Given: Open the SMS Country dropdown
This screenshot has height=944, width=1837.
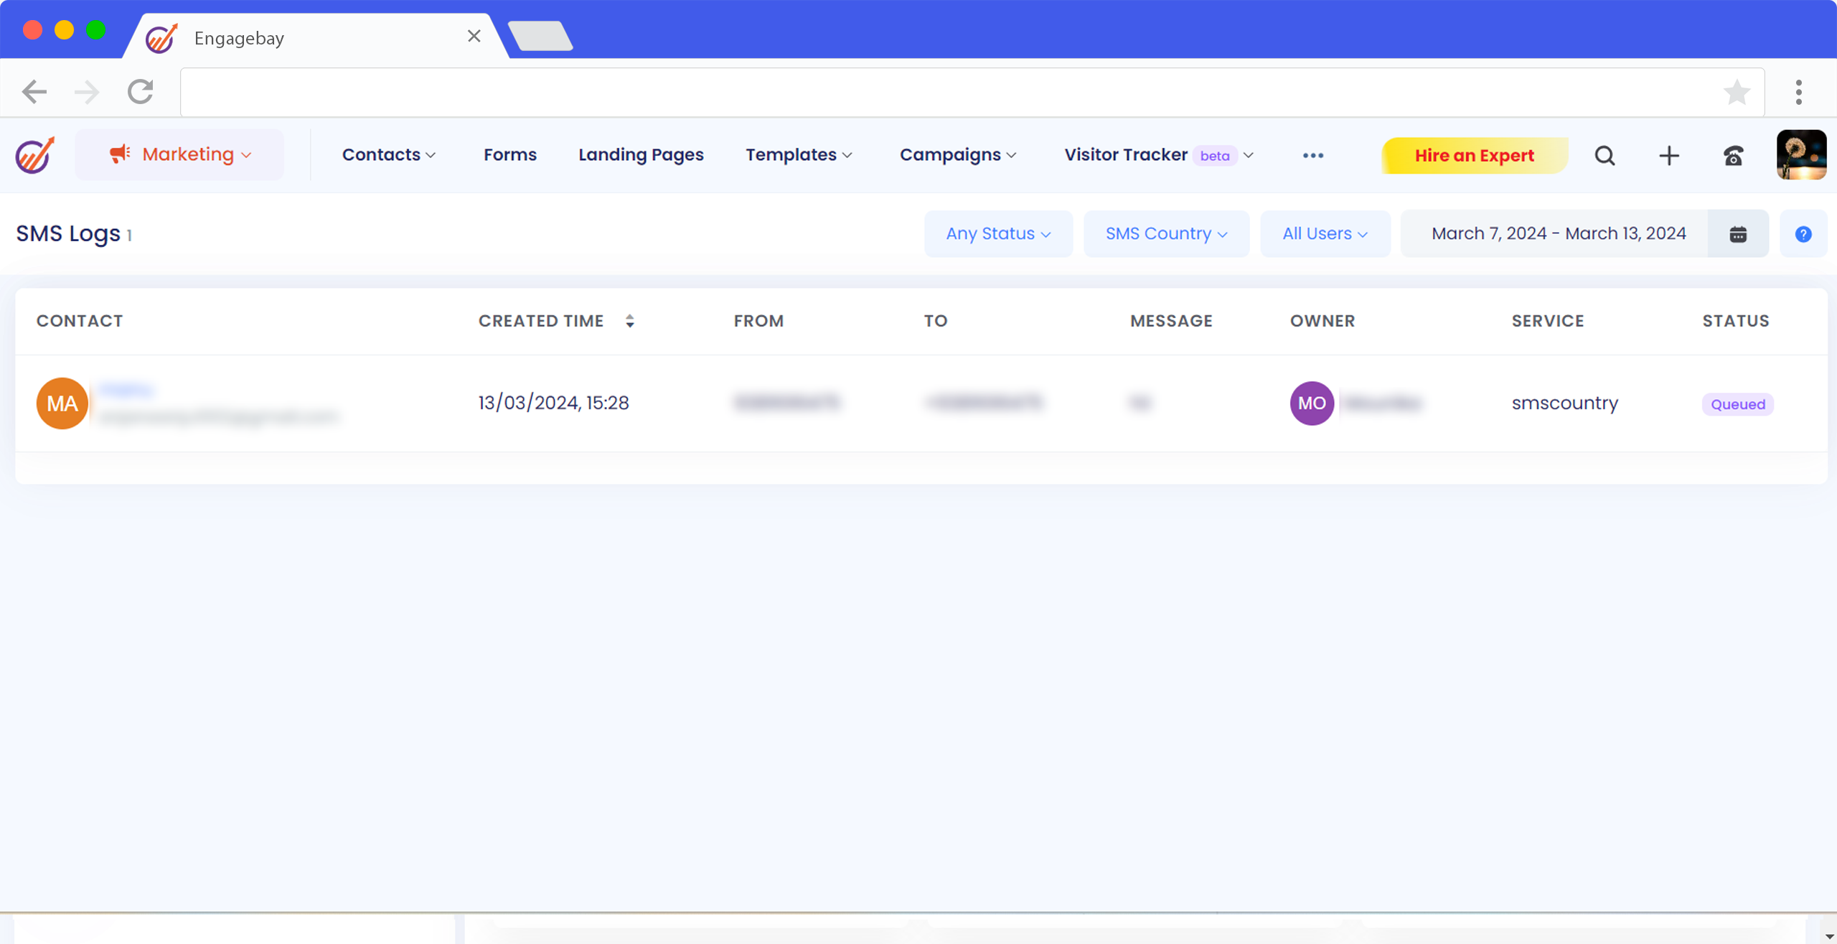Looking at the screenshot, I should pos(1166,234).
